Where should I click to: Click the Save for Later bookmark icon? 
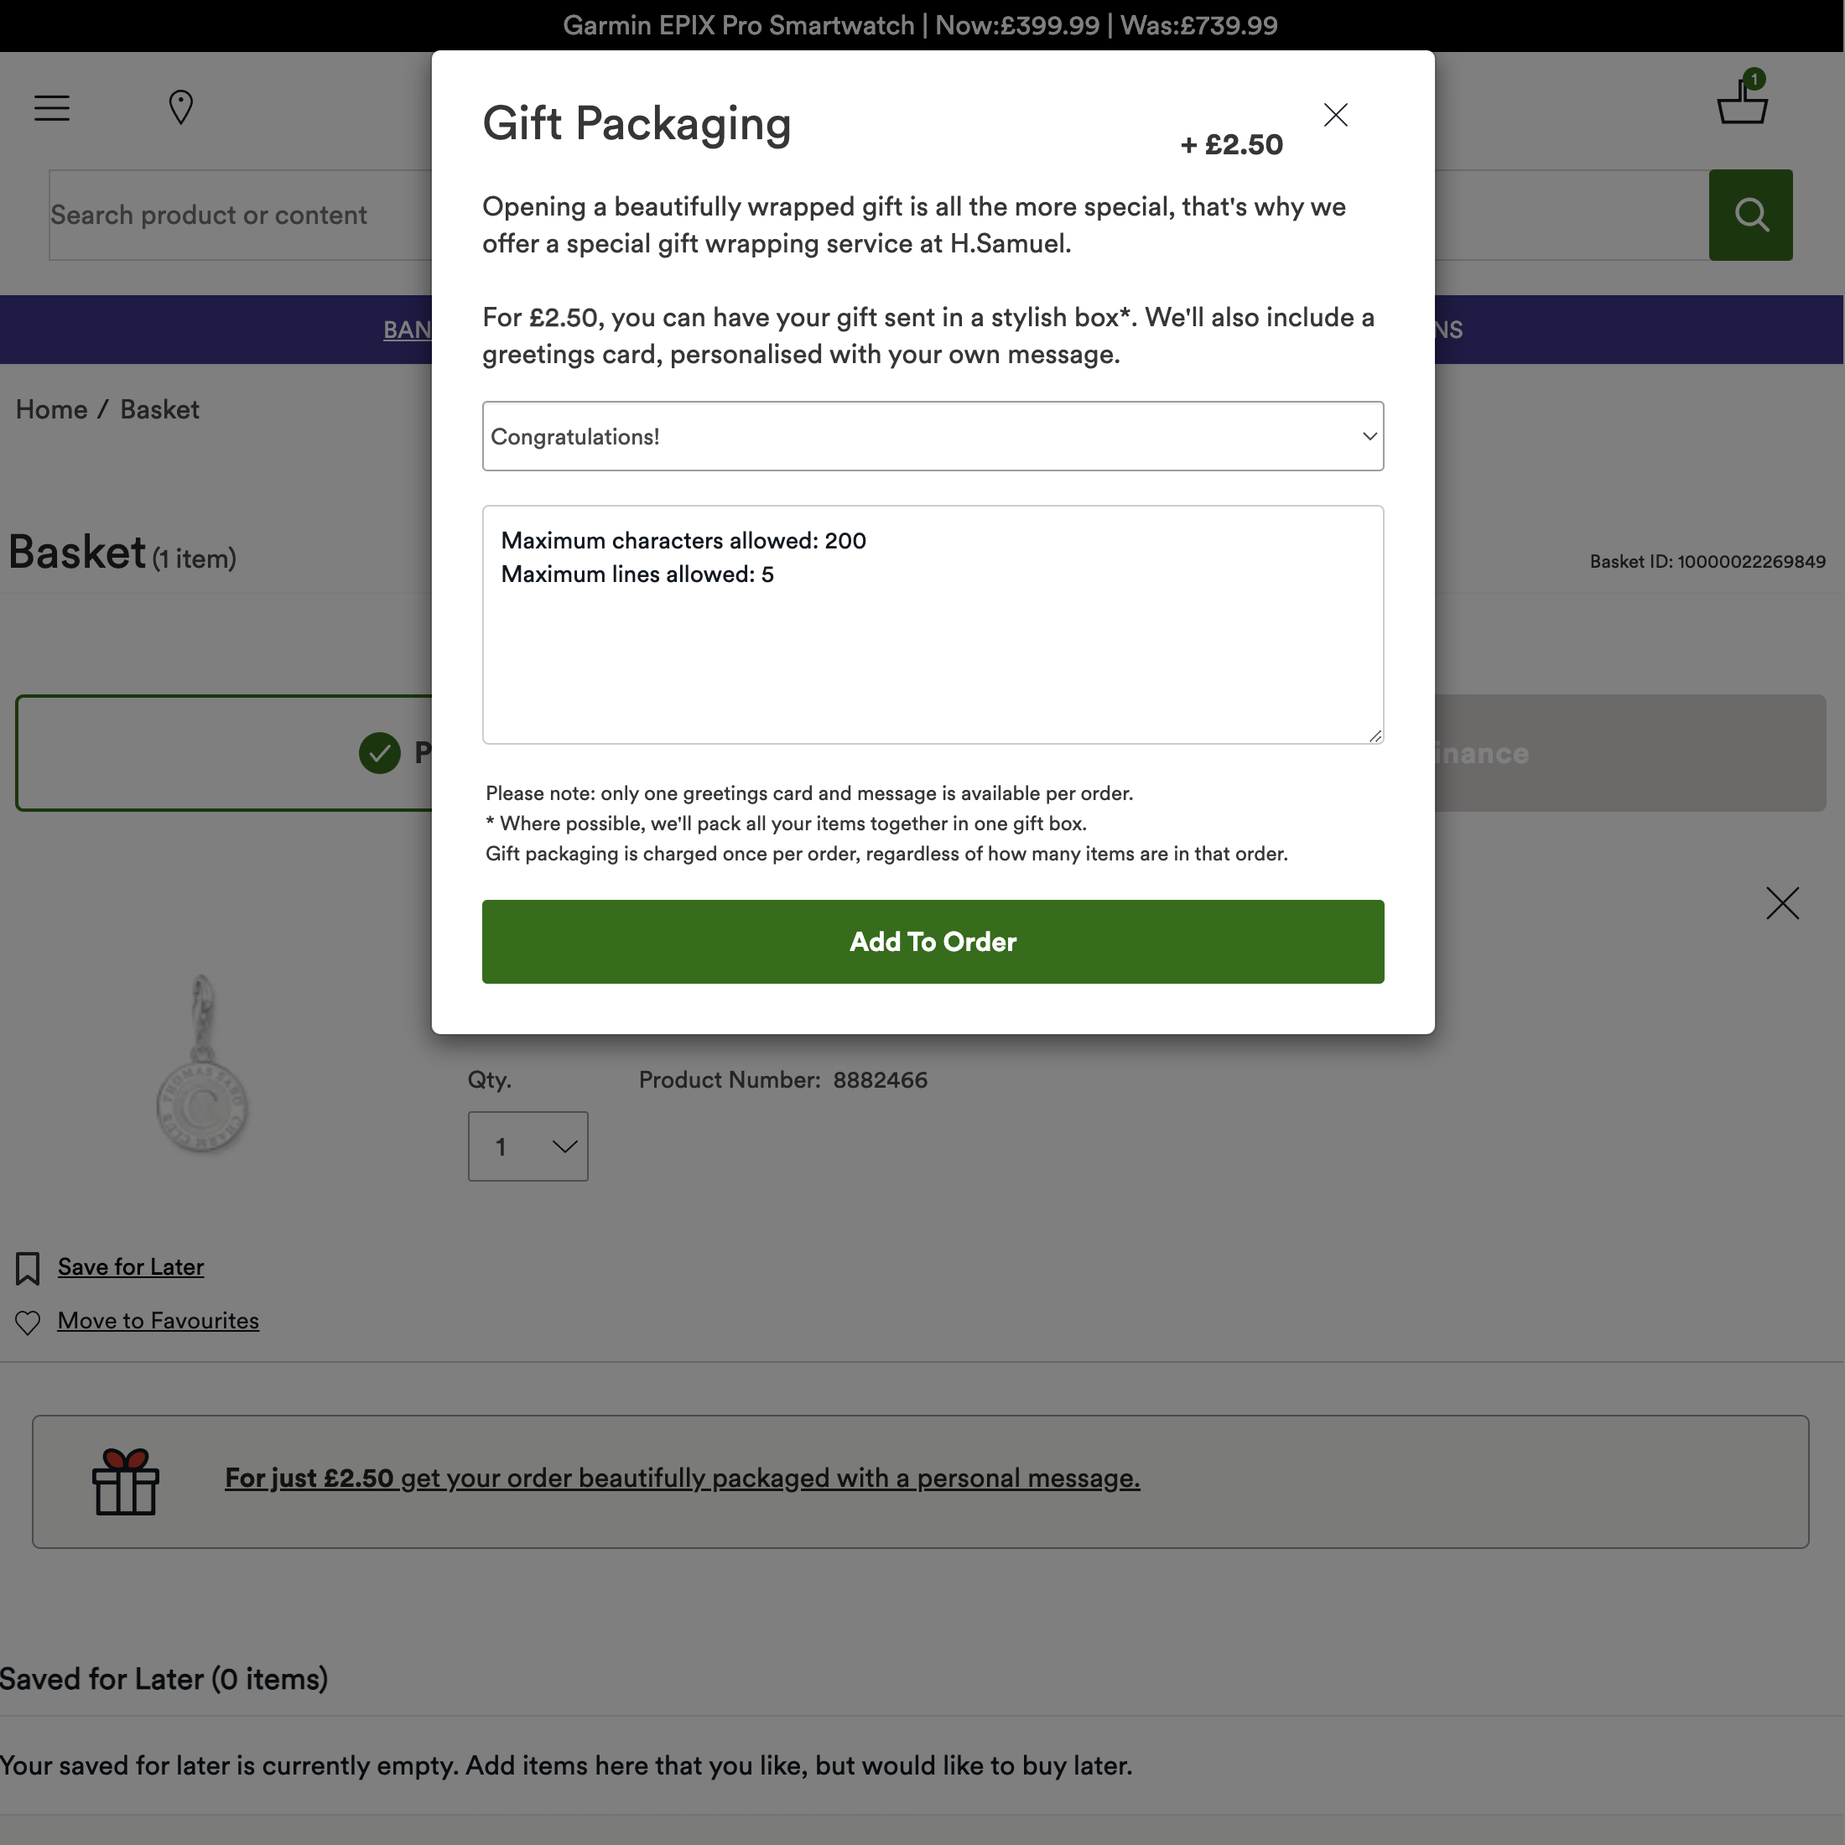coord(28,1268)
